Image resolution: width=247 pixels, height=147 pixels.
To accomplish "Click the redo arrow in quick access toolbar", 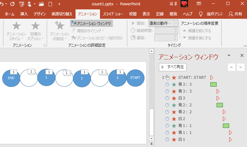I will [x=13, y=4].
